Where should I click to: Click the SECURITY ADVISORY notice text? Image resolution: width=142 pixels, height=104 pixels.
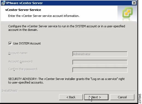point(66,81)
